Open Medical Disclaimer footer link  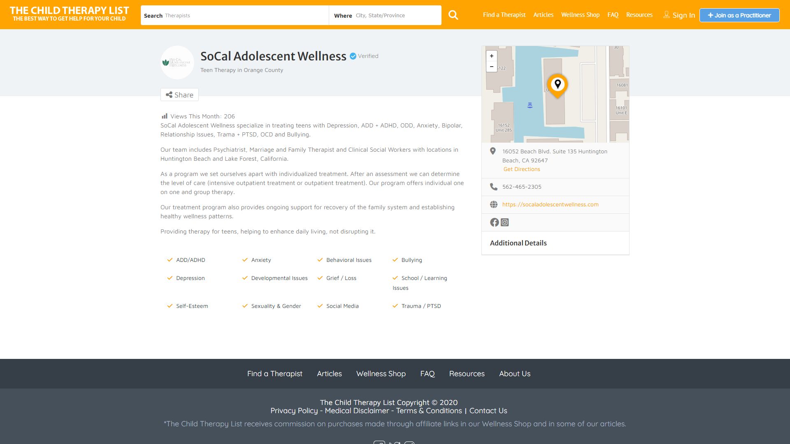[x=357, y=411]
